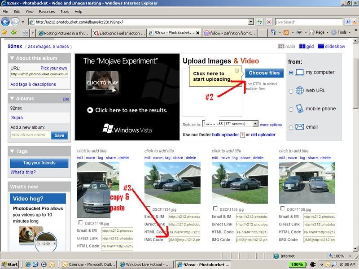Click the tray magnifier icon beside the clock

tap(334, 265)
